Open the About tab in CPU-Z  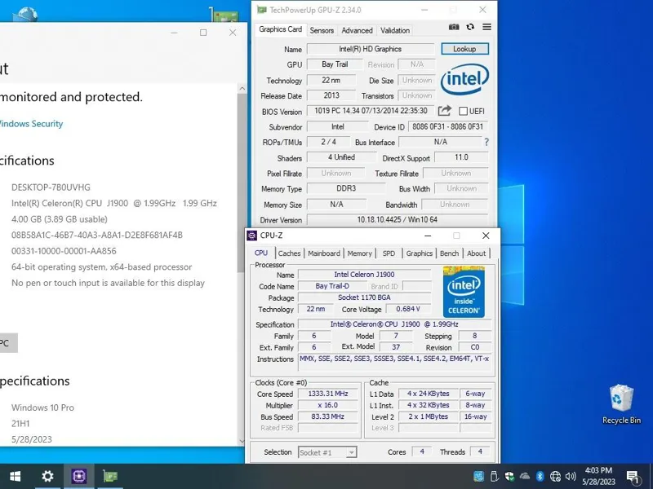(476, 253)
